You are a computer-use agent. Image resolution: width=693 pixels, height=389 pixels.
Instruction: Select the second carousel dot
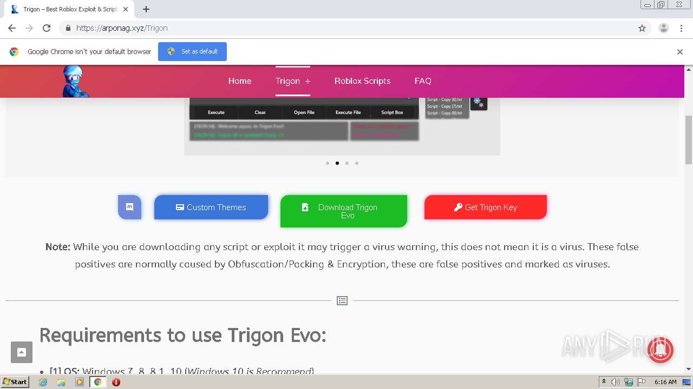point(337,163)
